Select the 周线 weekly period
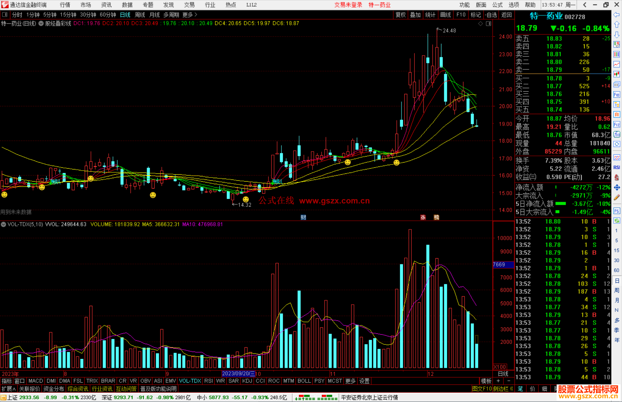The width and height of the screenshot is (622, 402). pyautogui.click(x=140, y=15)
